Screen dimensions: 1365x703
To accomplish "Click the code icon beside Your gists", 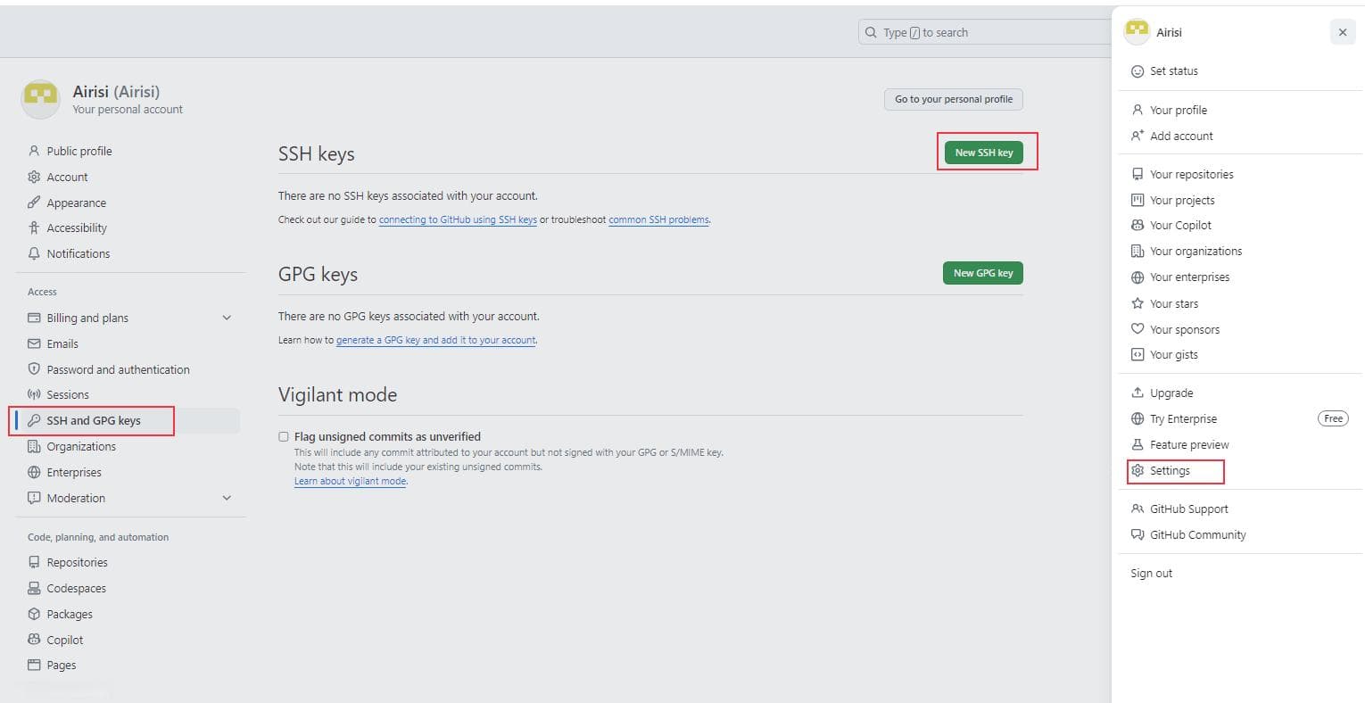I will [1137, 354].
